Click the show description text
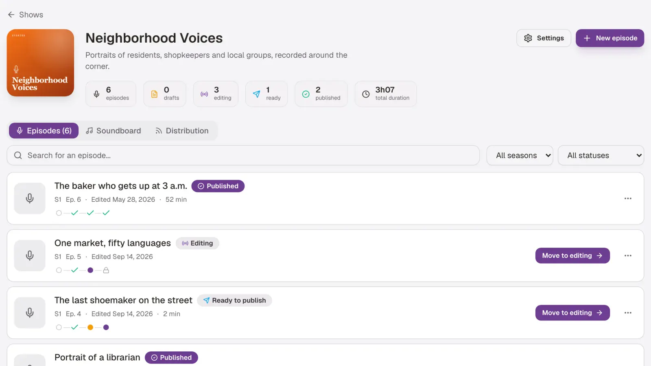Screen dimensions: 651x366 (x=216, y=61)
